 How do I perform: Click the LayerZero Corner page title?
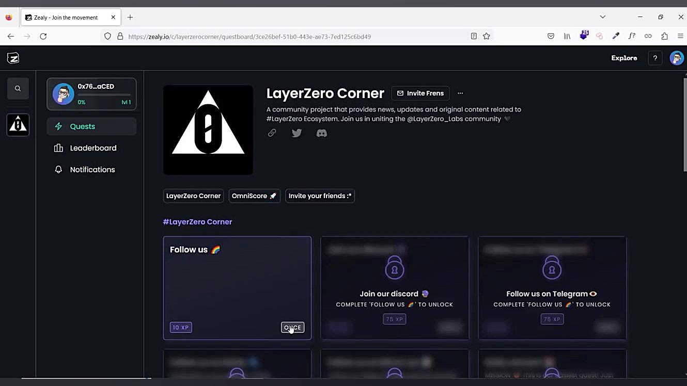[325, 93]
